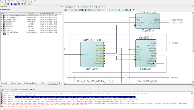Click Zoom In magnifier in canvas toolbar
The height and width of the screenshot is (110, 194).
[113, 10]
